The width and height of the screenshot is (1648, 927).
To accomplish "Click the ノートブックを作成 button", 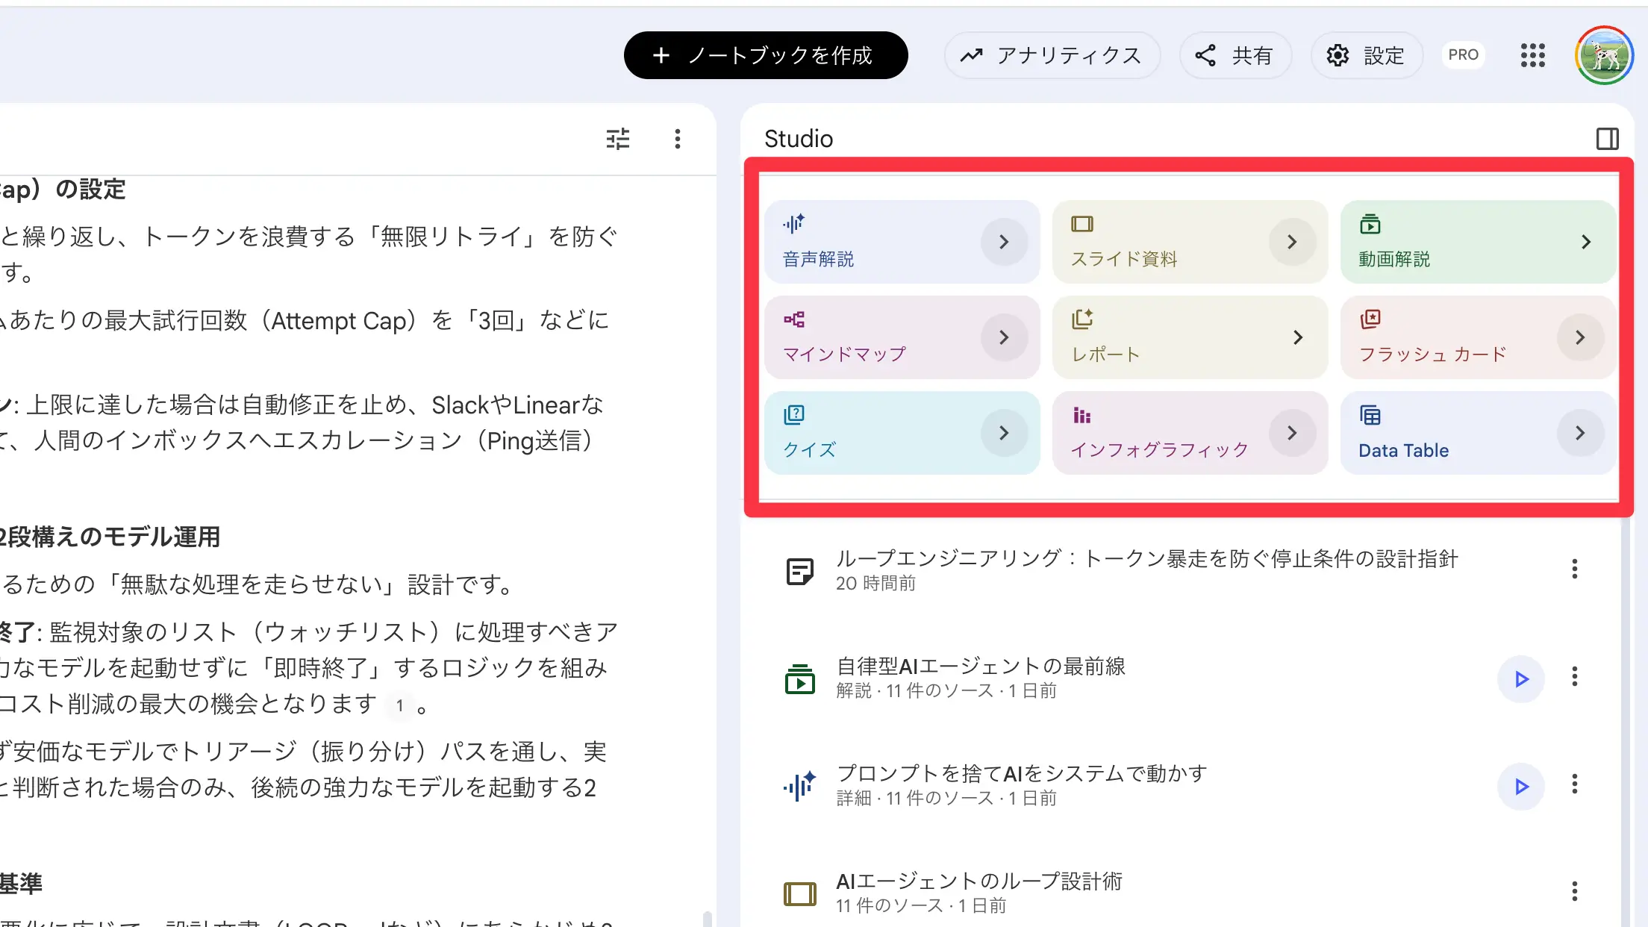I will click(766, 55).
